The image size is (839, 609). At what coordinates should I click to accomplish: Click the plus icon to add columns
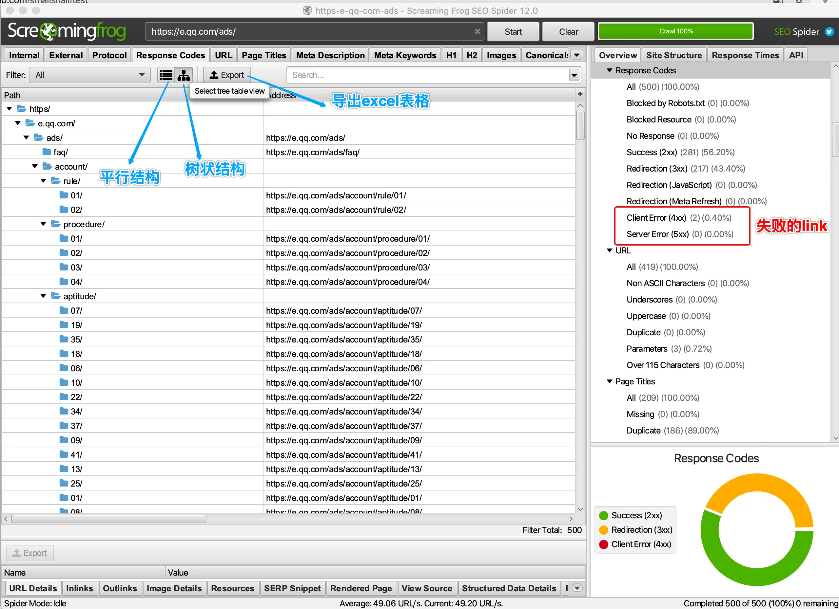(580, 94)
